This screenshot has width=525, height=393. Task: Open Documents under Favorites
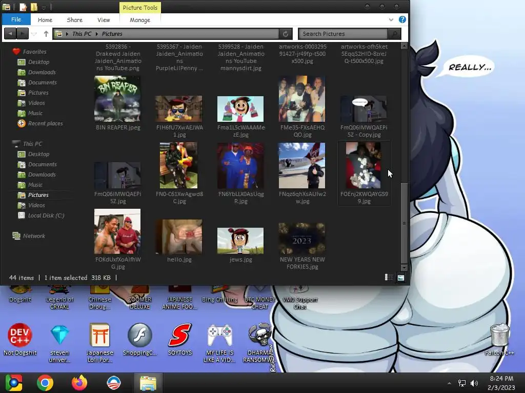[x=42, y=82]
